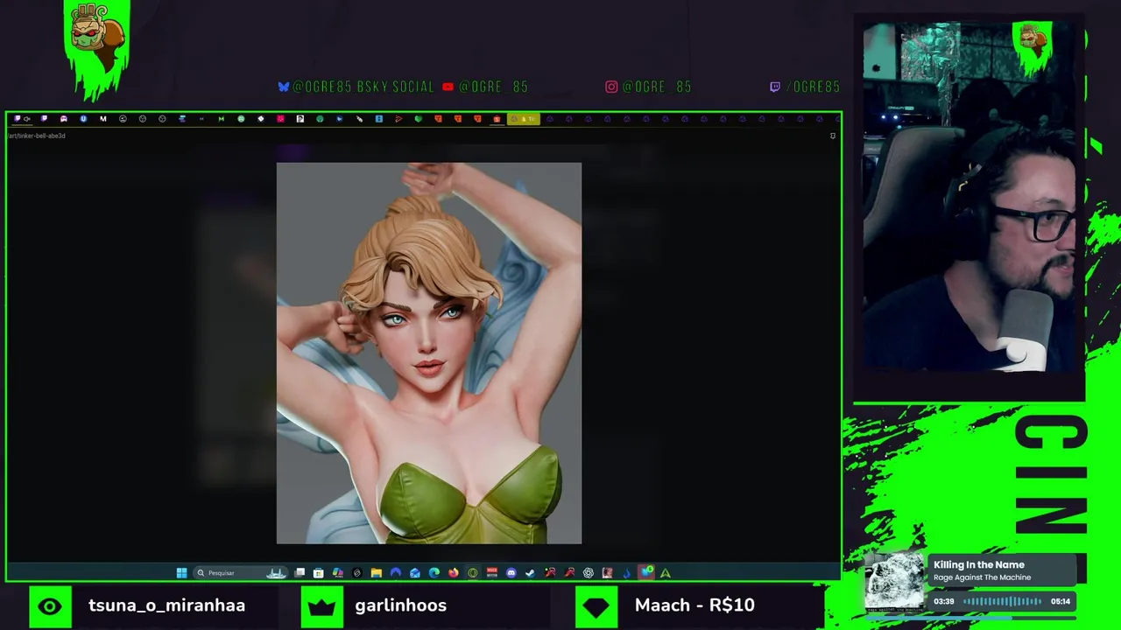This screenshot has height=630, width=1121.
Task: Click the Killing In the Name song title
Action: (x=978, y=564)
